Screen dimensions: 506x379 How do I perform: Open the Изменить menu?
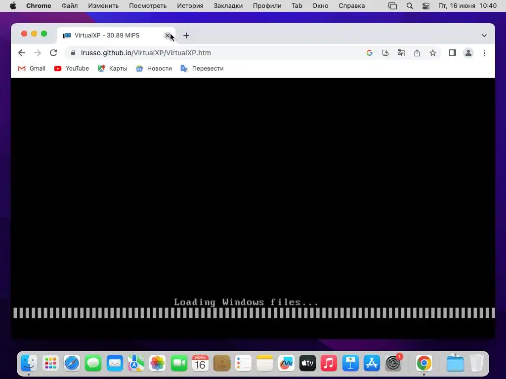click(x=103, y=6)
